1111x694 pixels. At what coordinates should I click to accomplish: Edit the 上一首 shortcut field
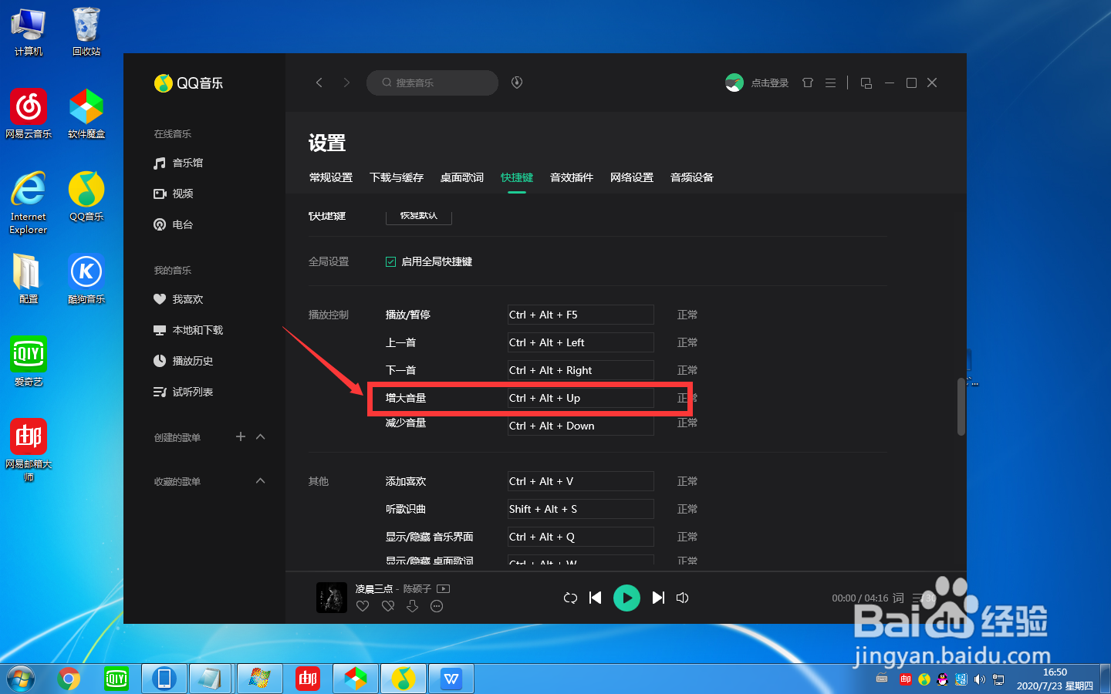(x=580, y=342)
